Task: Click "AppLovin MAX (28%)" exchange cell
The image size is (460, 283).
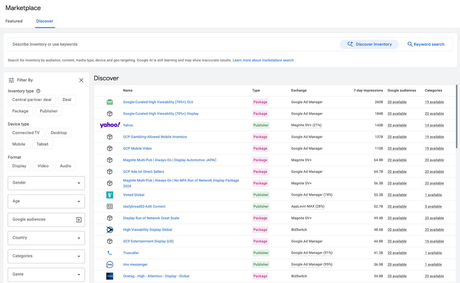Action: (x=308, y=207)
